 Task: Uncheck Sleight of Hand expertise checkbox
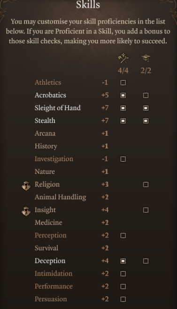point(146,108)
